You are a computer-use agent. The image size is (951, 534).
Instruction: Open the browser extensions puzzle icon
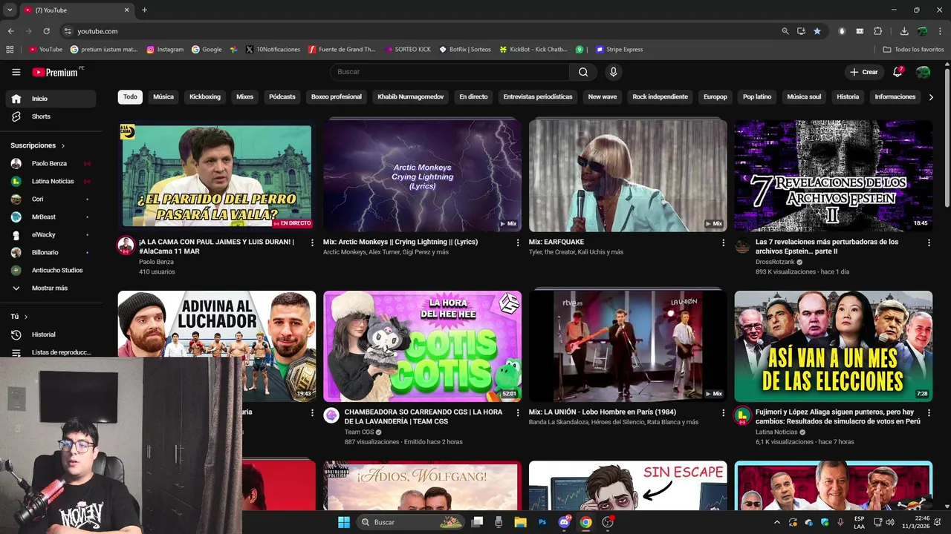point(877,31)
